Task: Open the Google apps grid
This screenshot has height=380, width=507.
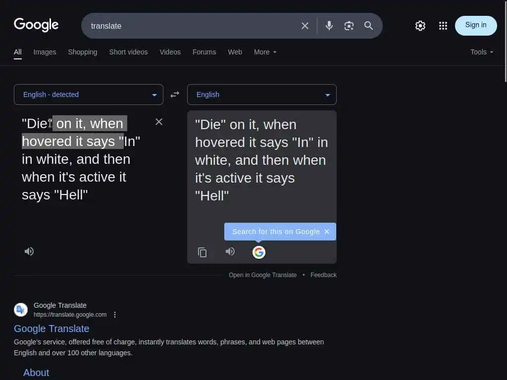Action: pos(443,26)
